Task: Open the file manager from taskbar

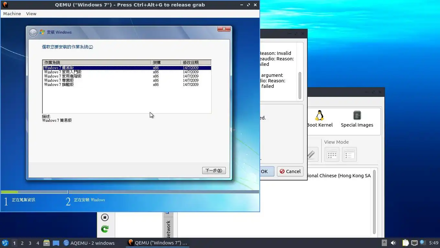Action: (47, 243)
